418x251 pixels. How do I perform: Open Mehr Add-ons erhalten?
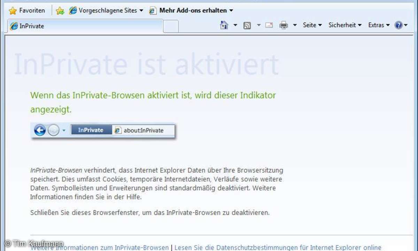(x=188, y=10)
